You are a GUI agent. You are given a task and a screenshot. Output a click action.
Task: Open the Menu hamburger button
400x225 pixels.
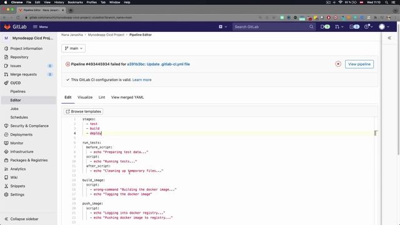[41, 27]
